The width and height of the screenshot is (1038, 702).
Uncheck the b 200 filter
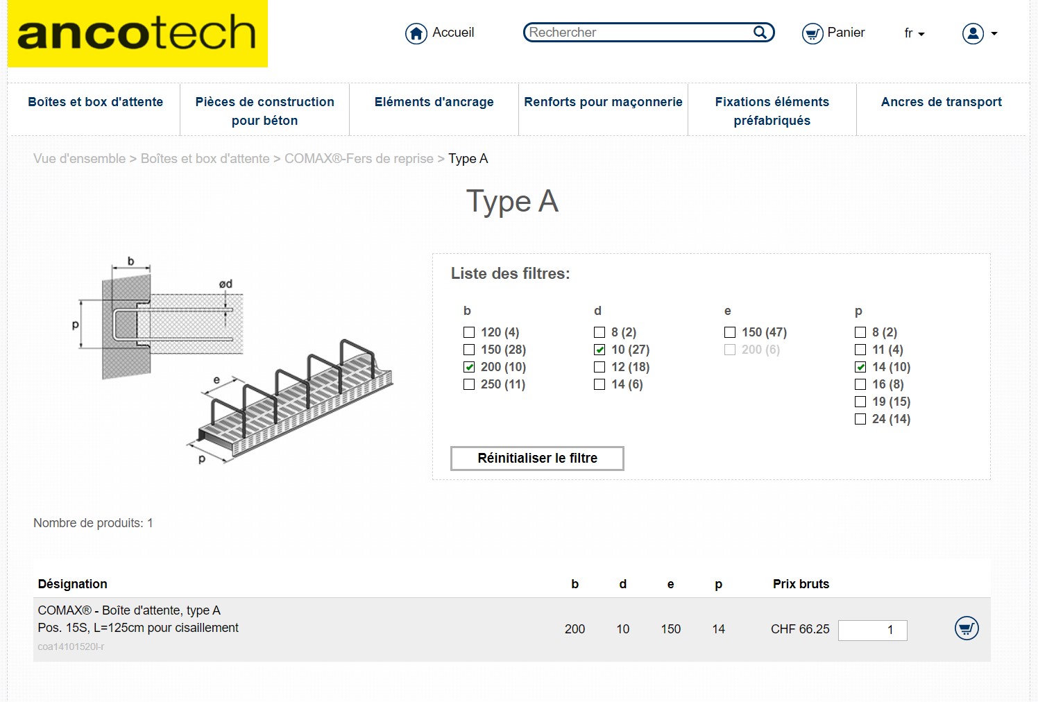pyautogui.click(x=470, y=367)
